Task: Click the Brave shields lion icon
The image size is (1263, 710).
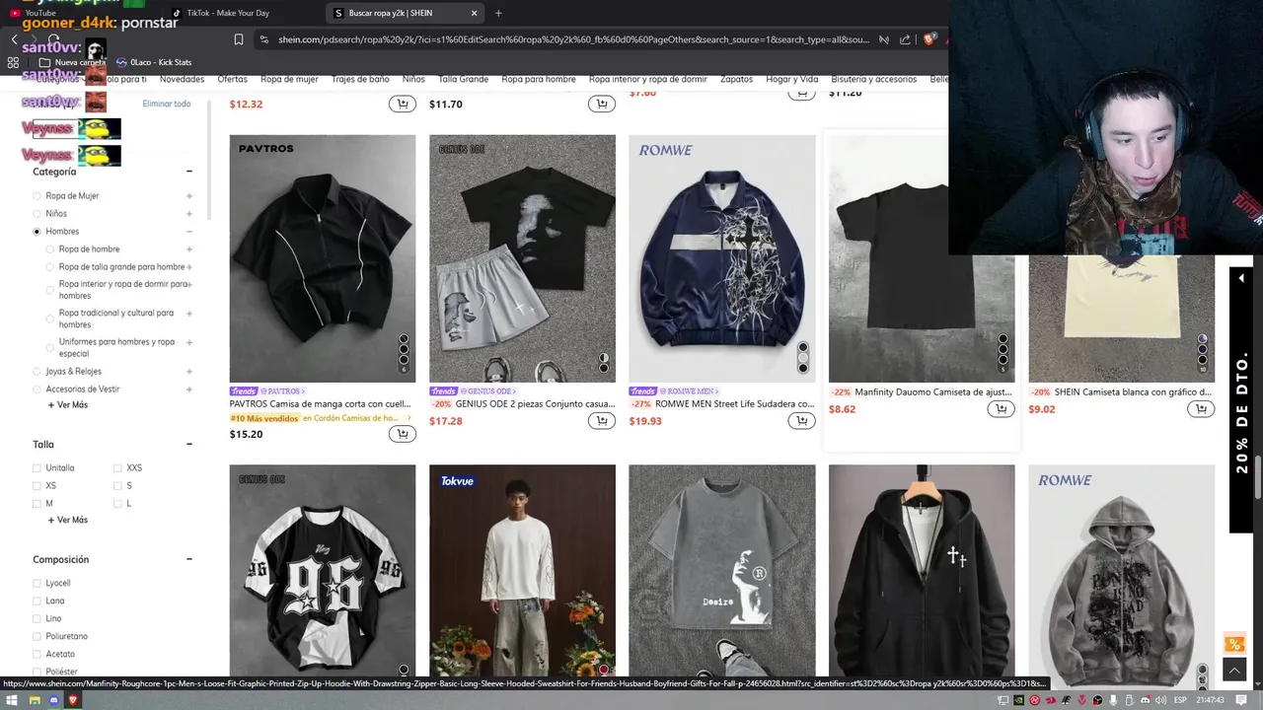Action: click(929, 39)
